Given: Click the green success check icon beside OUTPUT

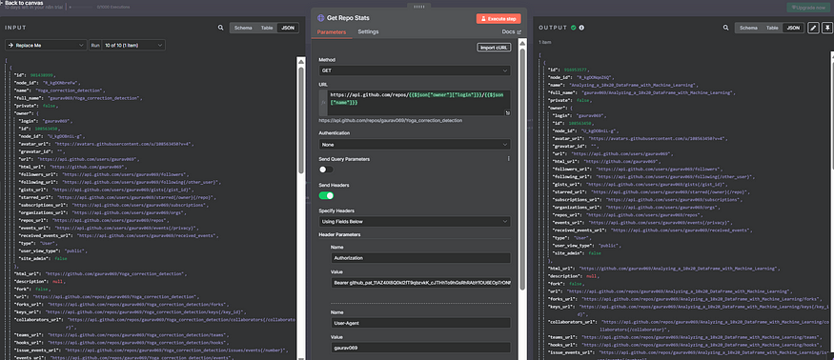Looking at the screenshot, I should tap(574, 28).
